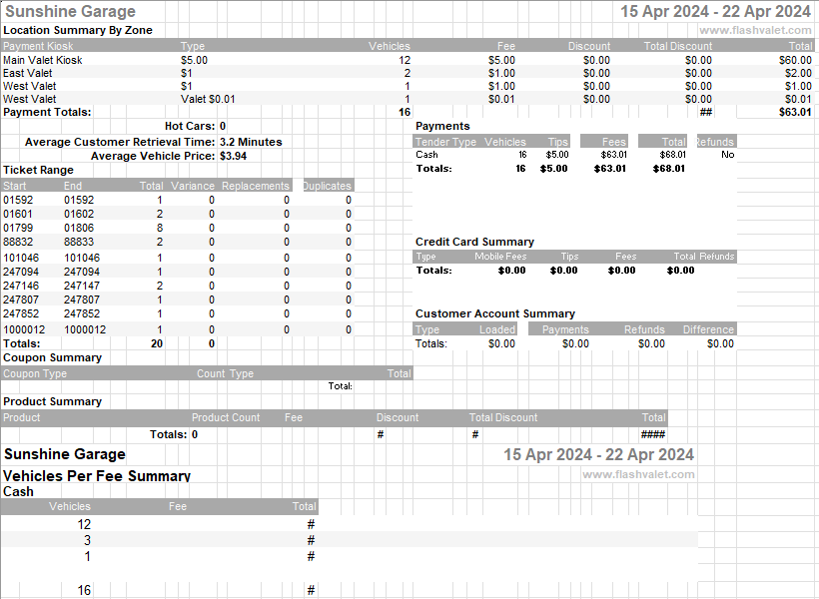This screenshot has width=819, height=599.
Task: Click the Main Valet Kiosk cell
Action: pyautogui.click(x=43, y=60)
